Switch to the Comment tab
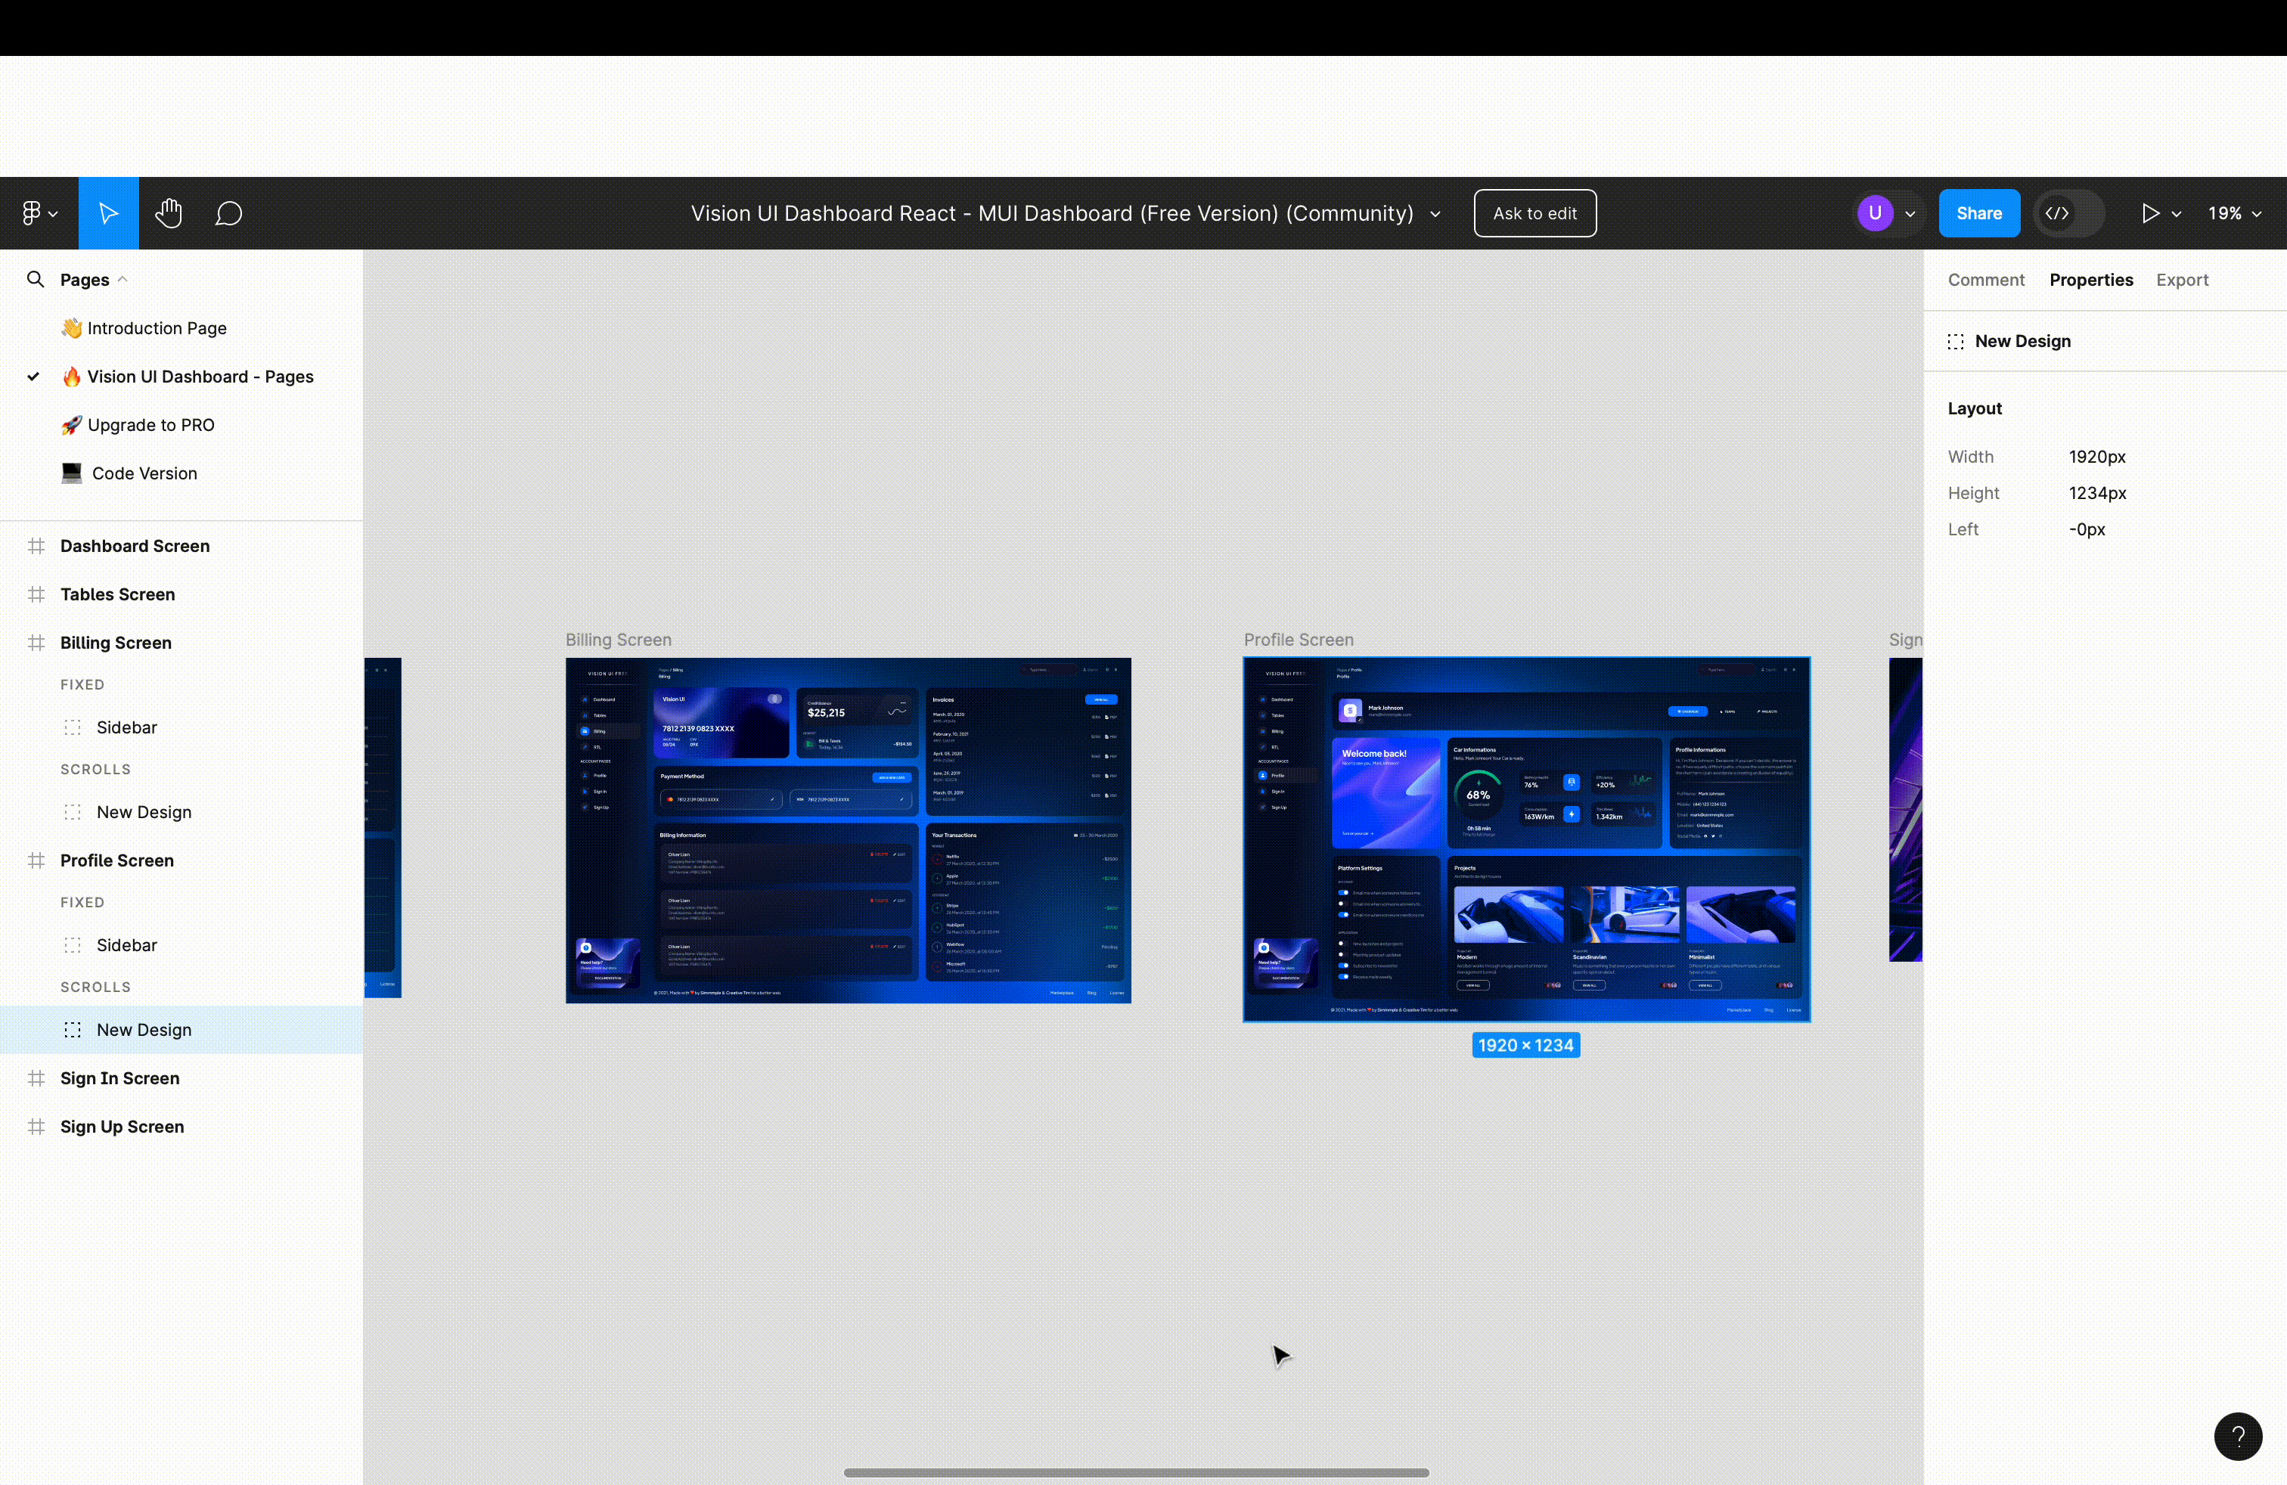Viewport: 2287px width, 1485px height. coord(1985,280)
